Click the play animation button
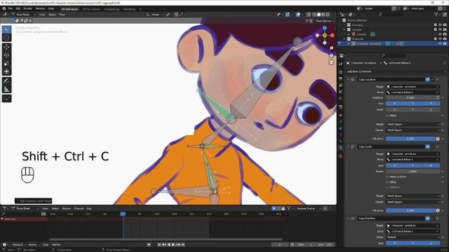The width and height of the screenshot is (449, 252). (173, 244)
